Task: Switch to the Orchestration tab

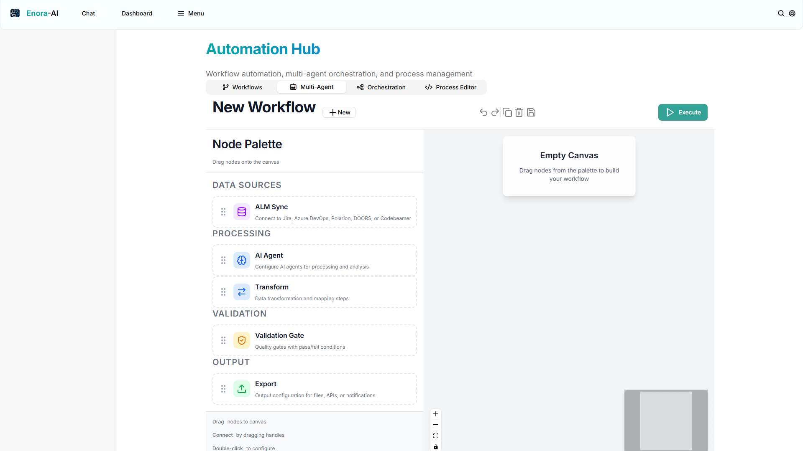Action: click(381, 87)
